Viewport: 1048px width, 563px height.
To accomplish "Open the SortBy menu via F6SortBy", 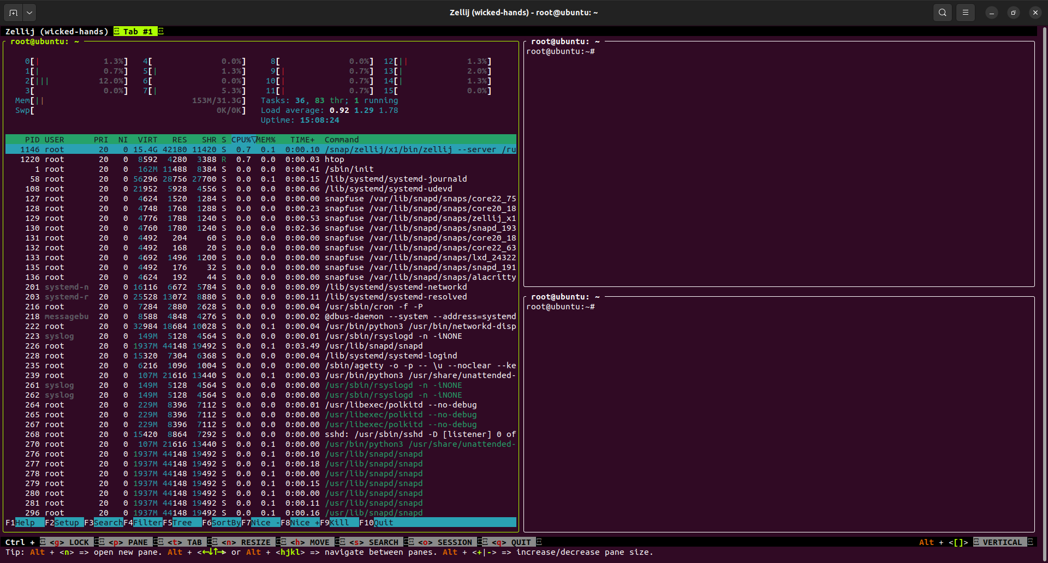I will [x=221, y=523].
